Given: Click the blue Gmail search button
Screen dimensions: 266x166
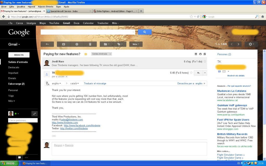Looking at the screenshot, I should tap(145, 32).
